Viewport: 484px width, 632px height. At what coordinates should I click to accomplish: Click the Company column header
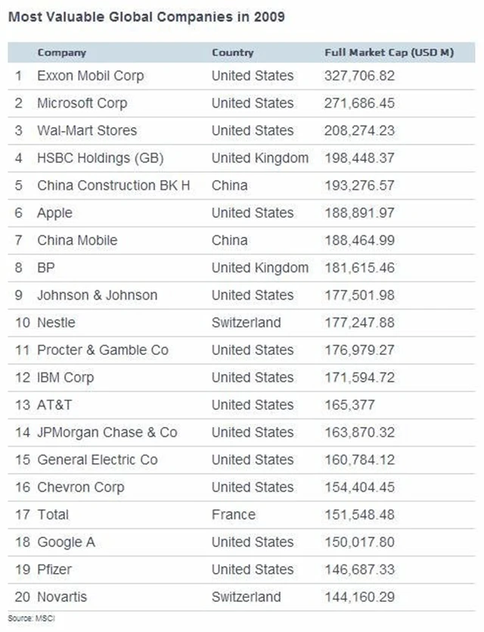point(61,53)
